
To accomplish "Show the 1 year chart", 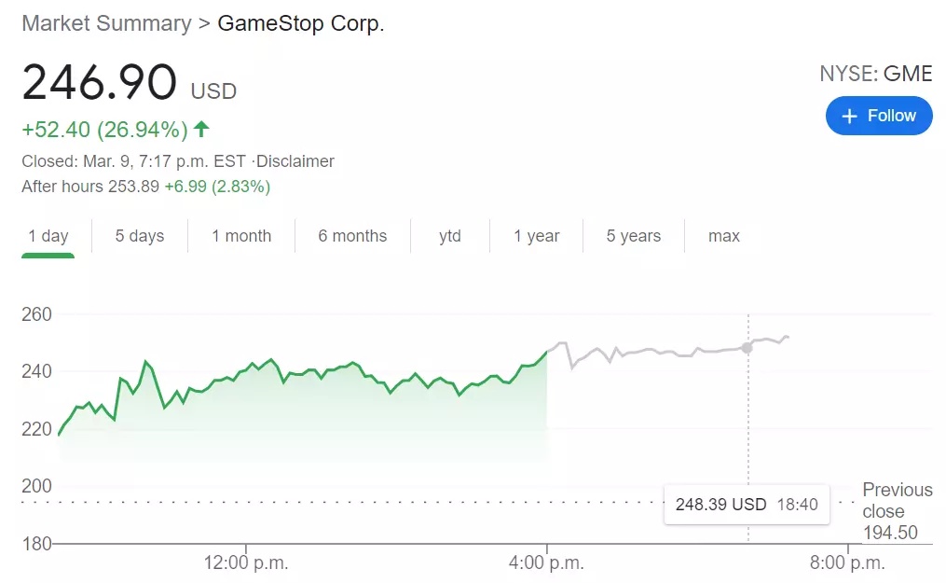I will tap(536, 236).
